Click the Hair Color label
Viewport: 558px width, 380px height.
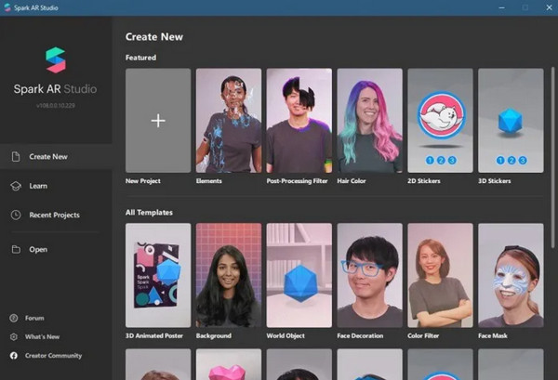tap(352, 181)
